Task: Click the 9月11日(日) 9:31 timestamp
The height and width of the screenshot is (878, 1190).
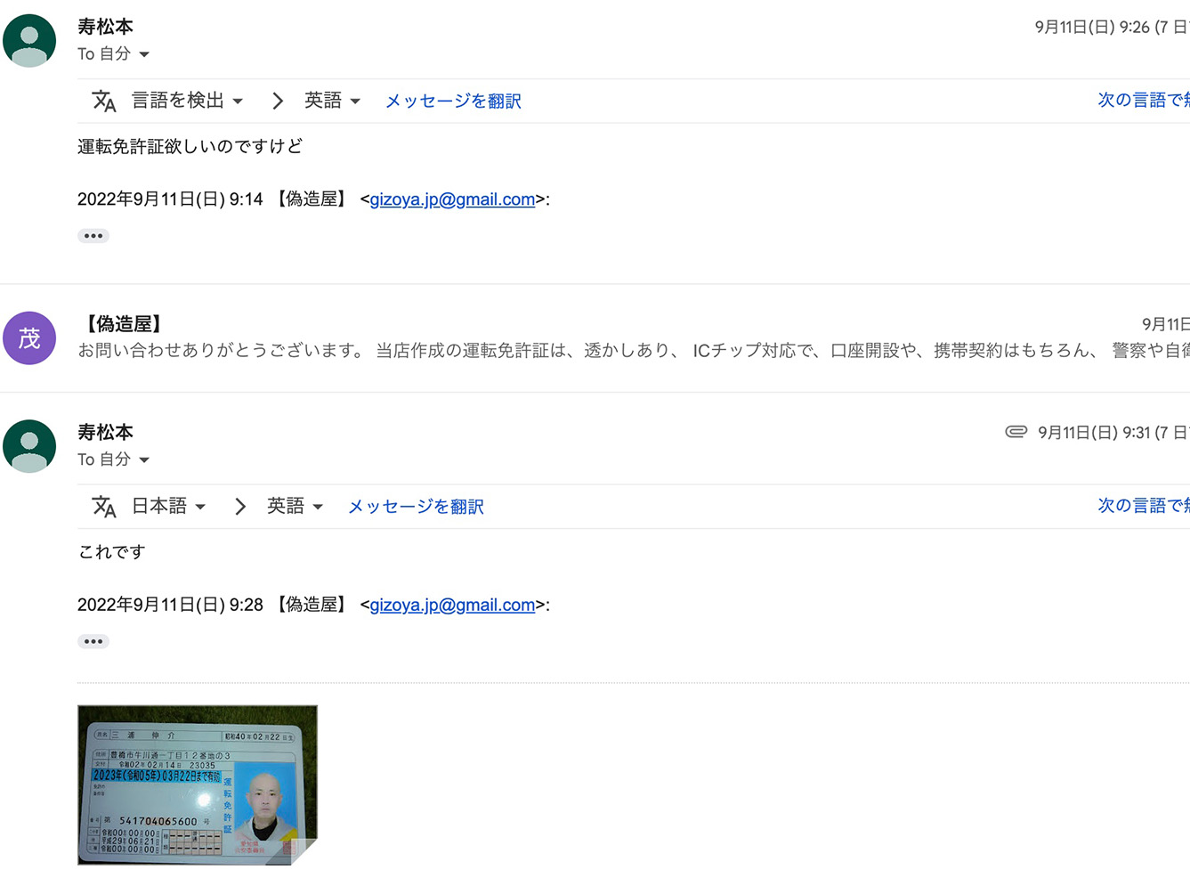Action: click(x=1113, y=433)
